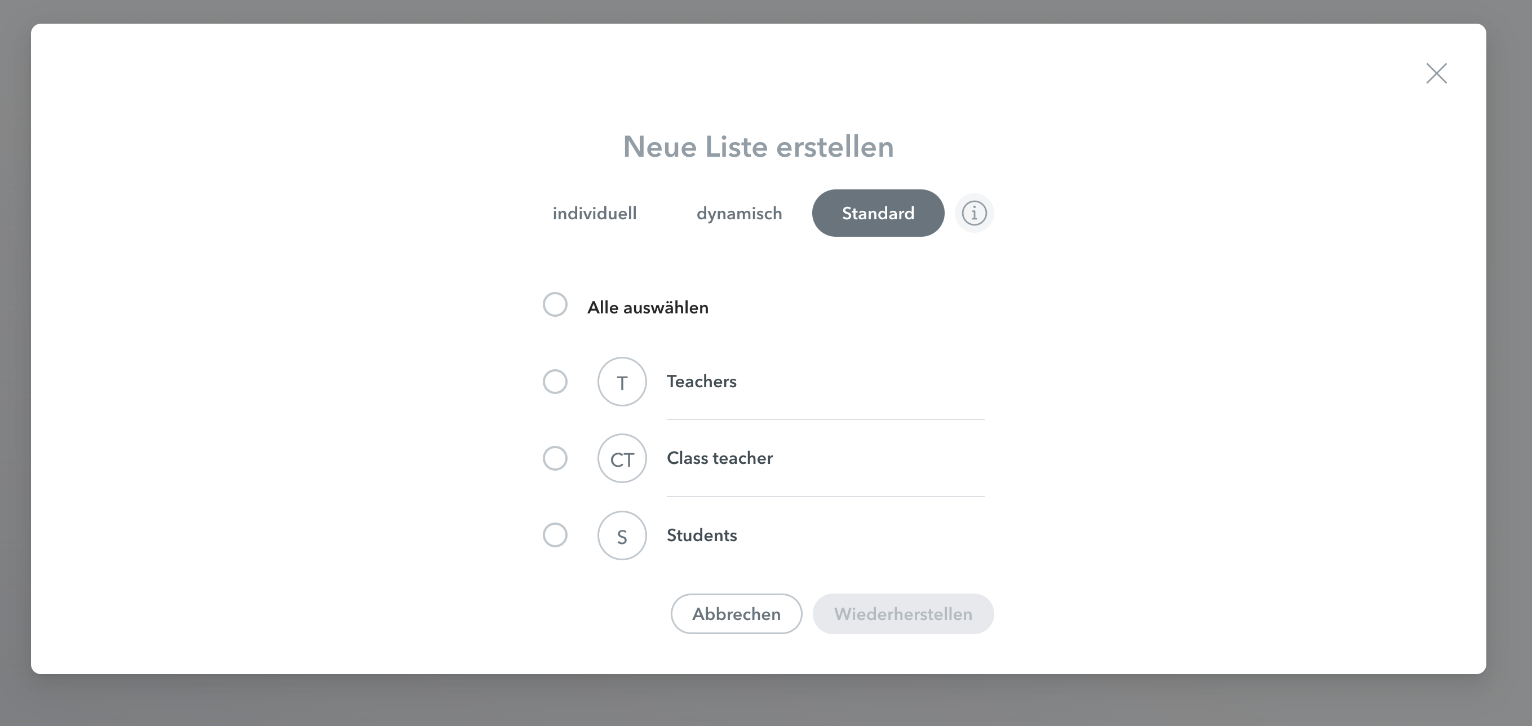Click the Teachers list label

(702, 381)
